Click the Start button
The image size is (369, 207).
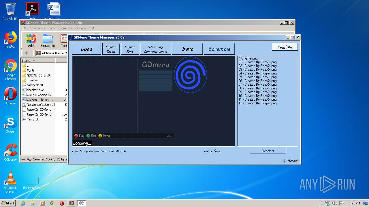8,203
